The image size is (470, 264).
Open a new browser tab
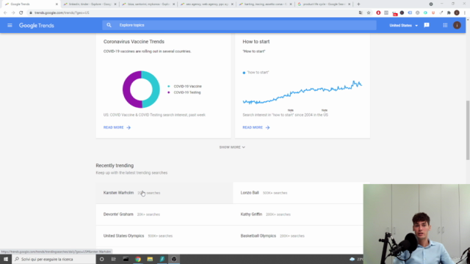(358, 4)
